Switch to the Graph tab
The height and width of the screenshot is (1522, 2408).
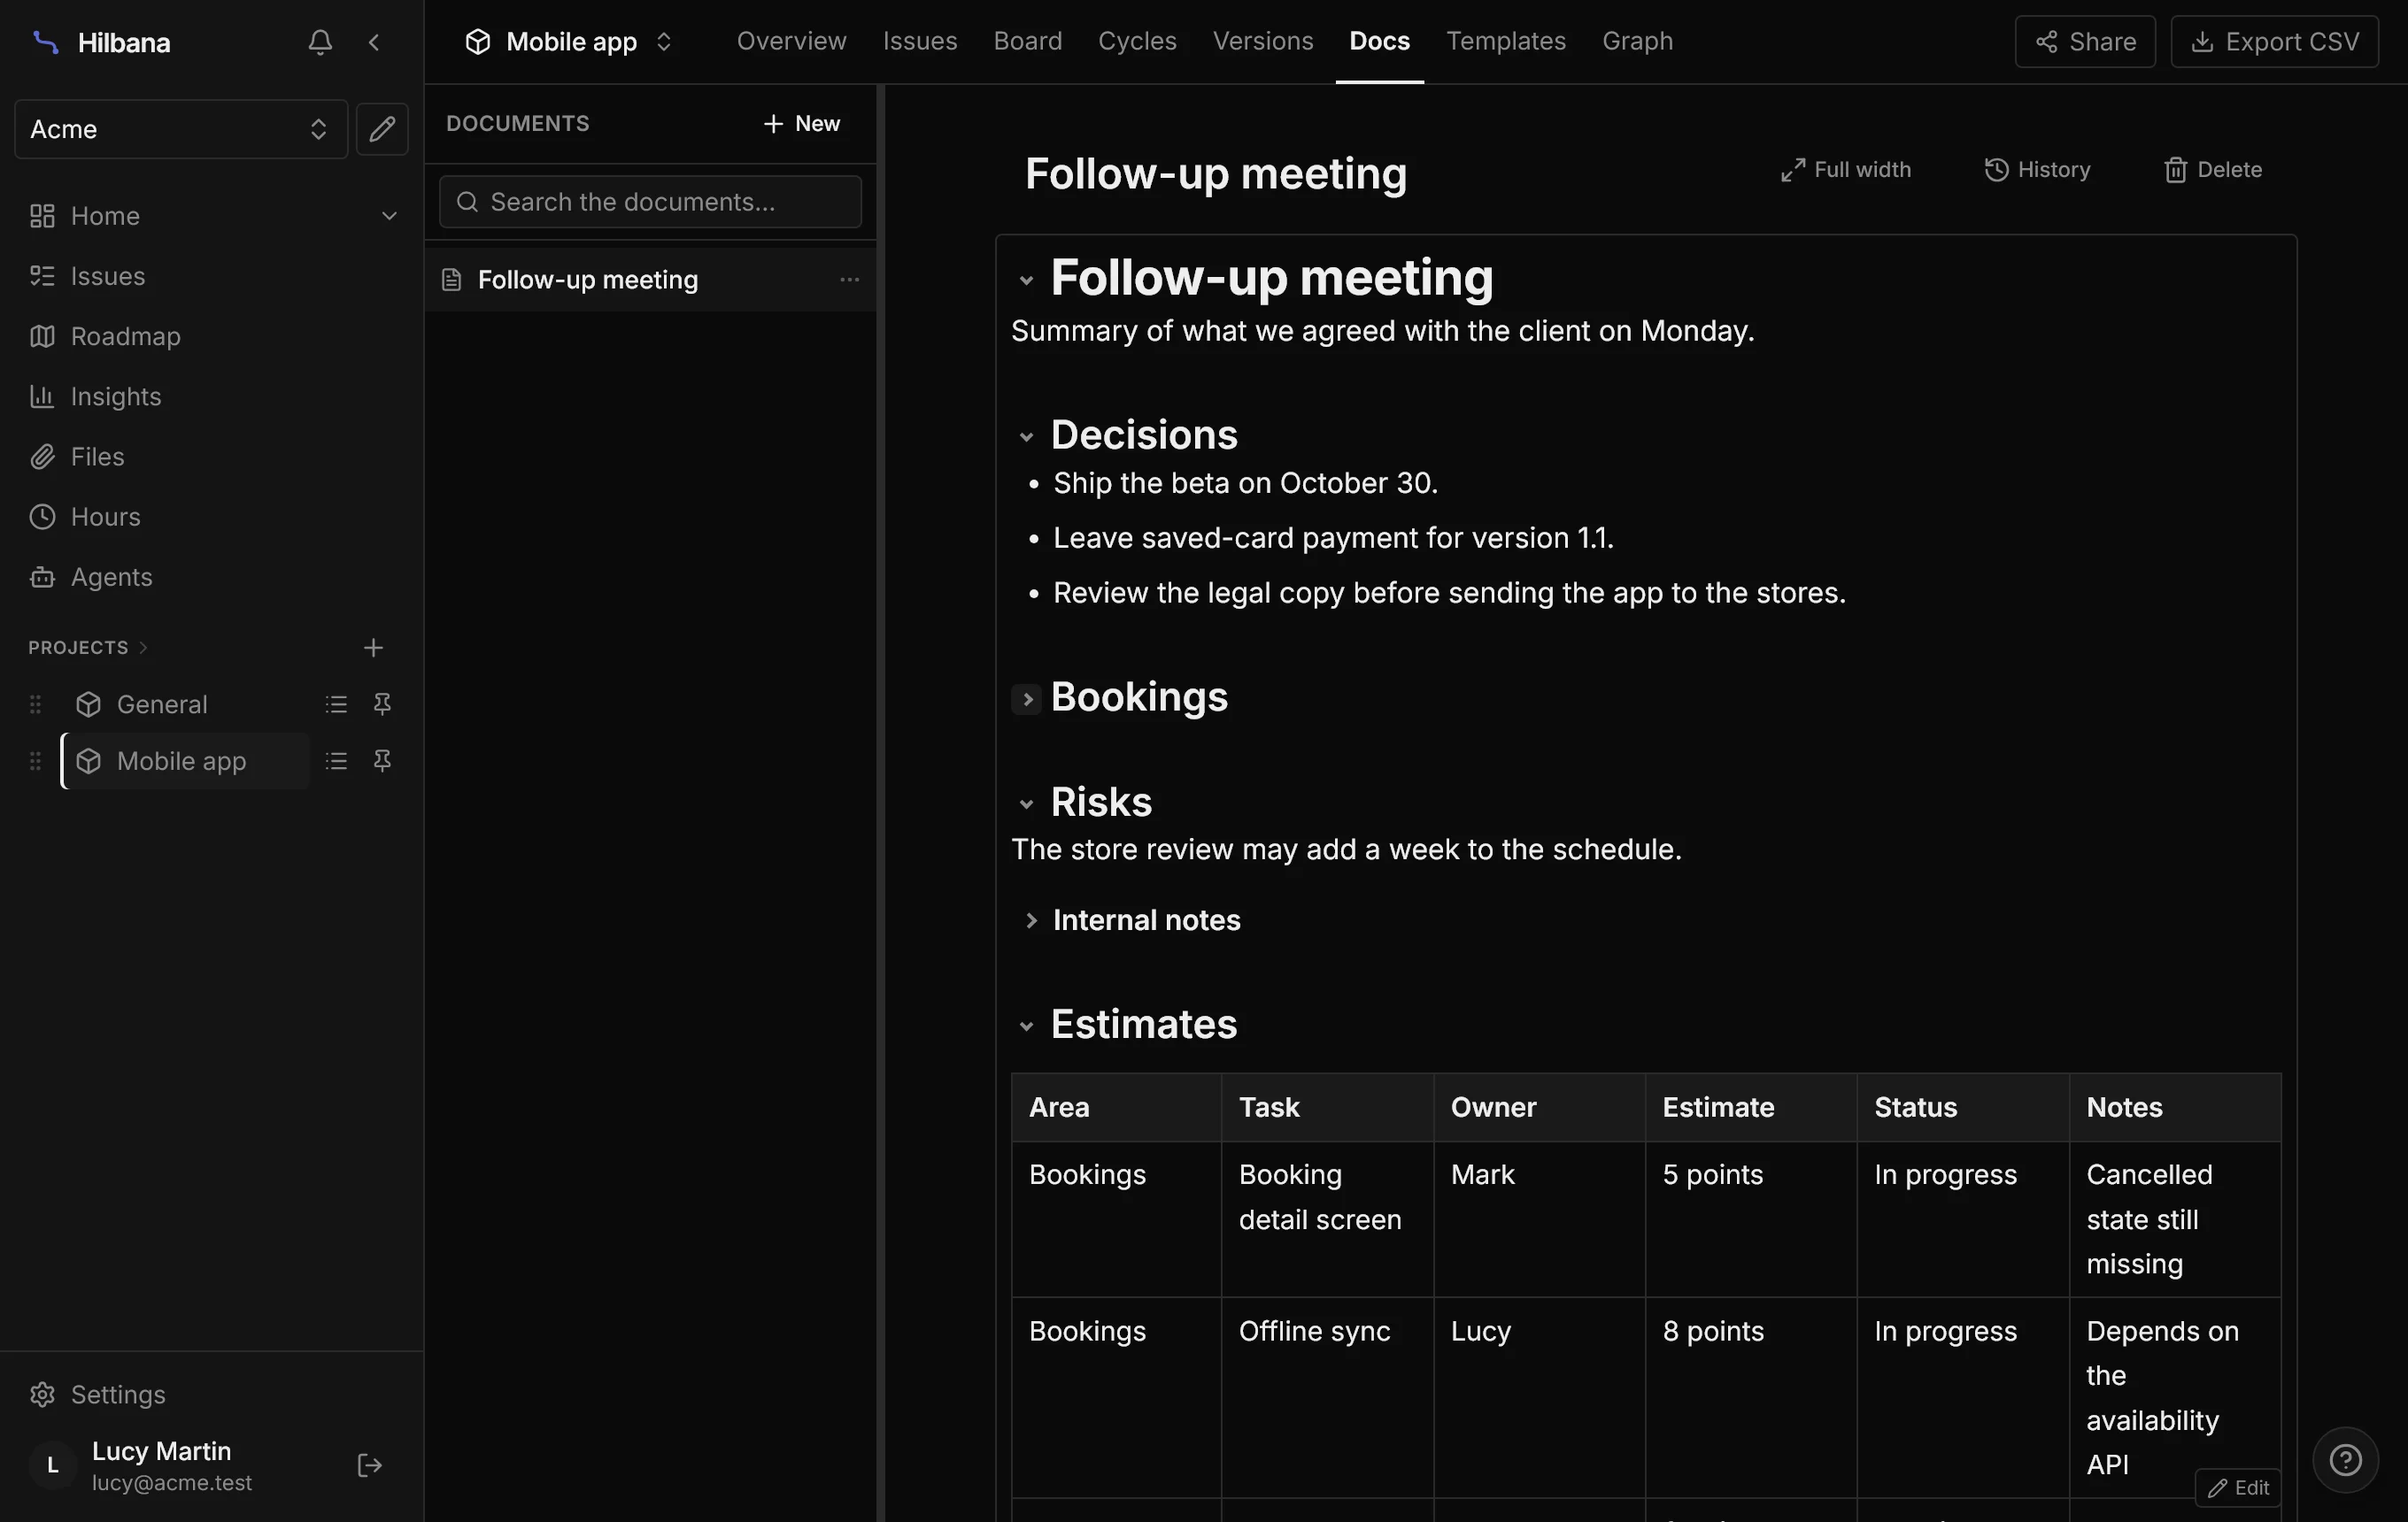click(1637, 41)
